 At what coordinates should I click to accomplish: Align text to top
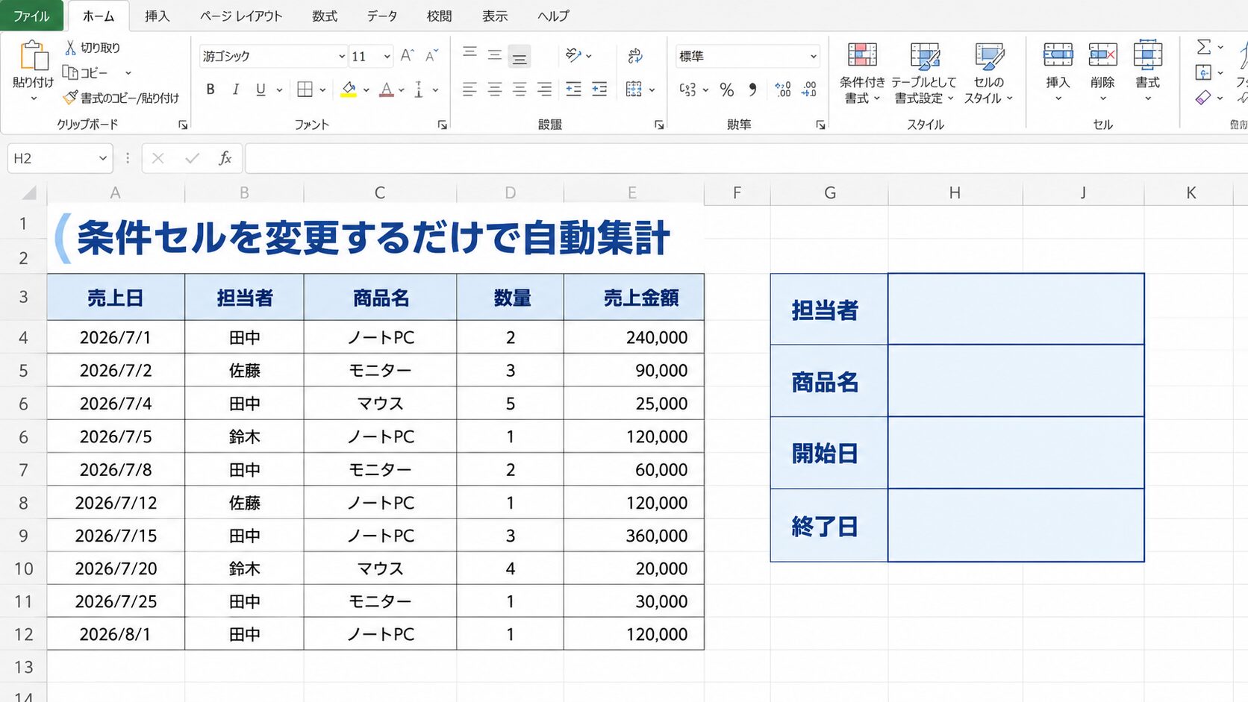[469, 53]
